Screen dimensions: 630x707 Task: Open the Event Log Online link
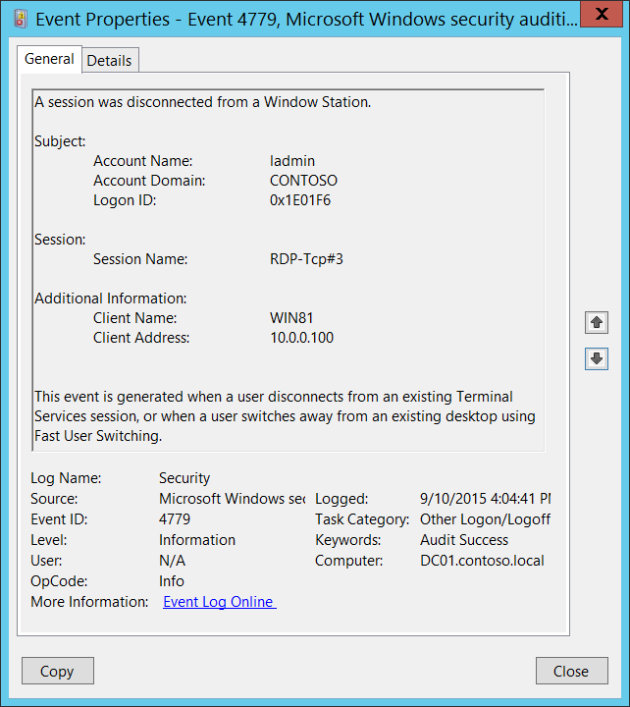tap(219, 602)
